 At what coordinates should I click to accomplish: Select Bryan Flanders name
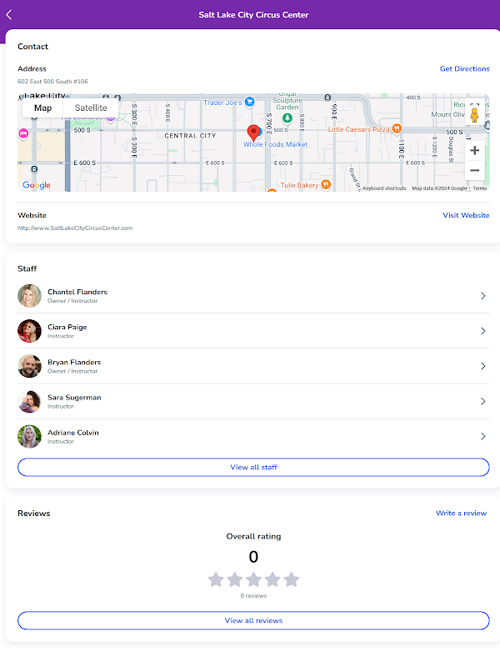tap(74, 363)
